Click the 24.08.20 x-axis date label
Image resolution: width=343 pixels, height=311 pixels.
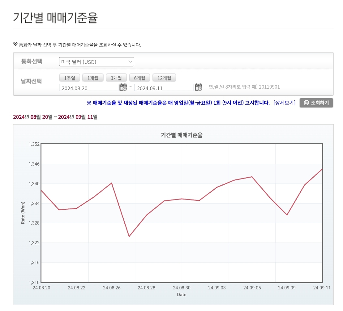(x=41, y=288)
